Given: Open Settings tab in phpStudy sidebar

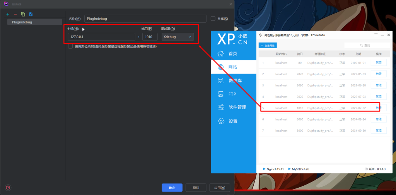Looking at the screenshot, I should (234, 121).
